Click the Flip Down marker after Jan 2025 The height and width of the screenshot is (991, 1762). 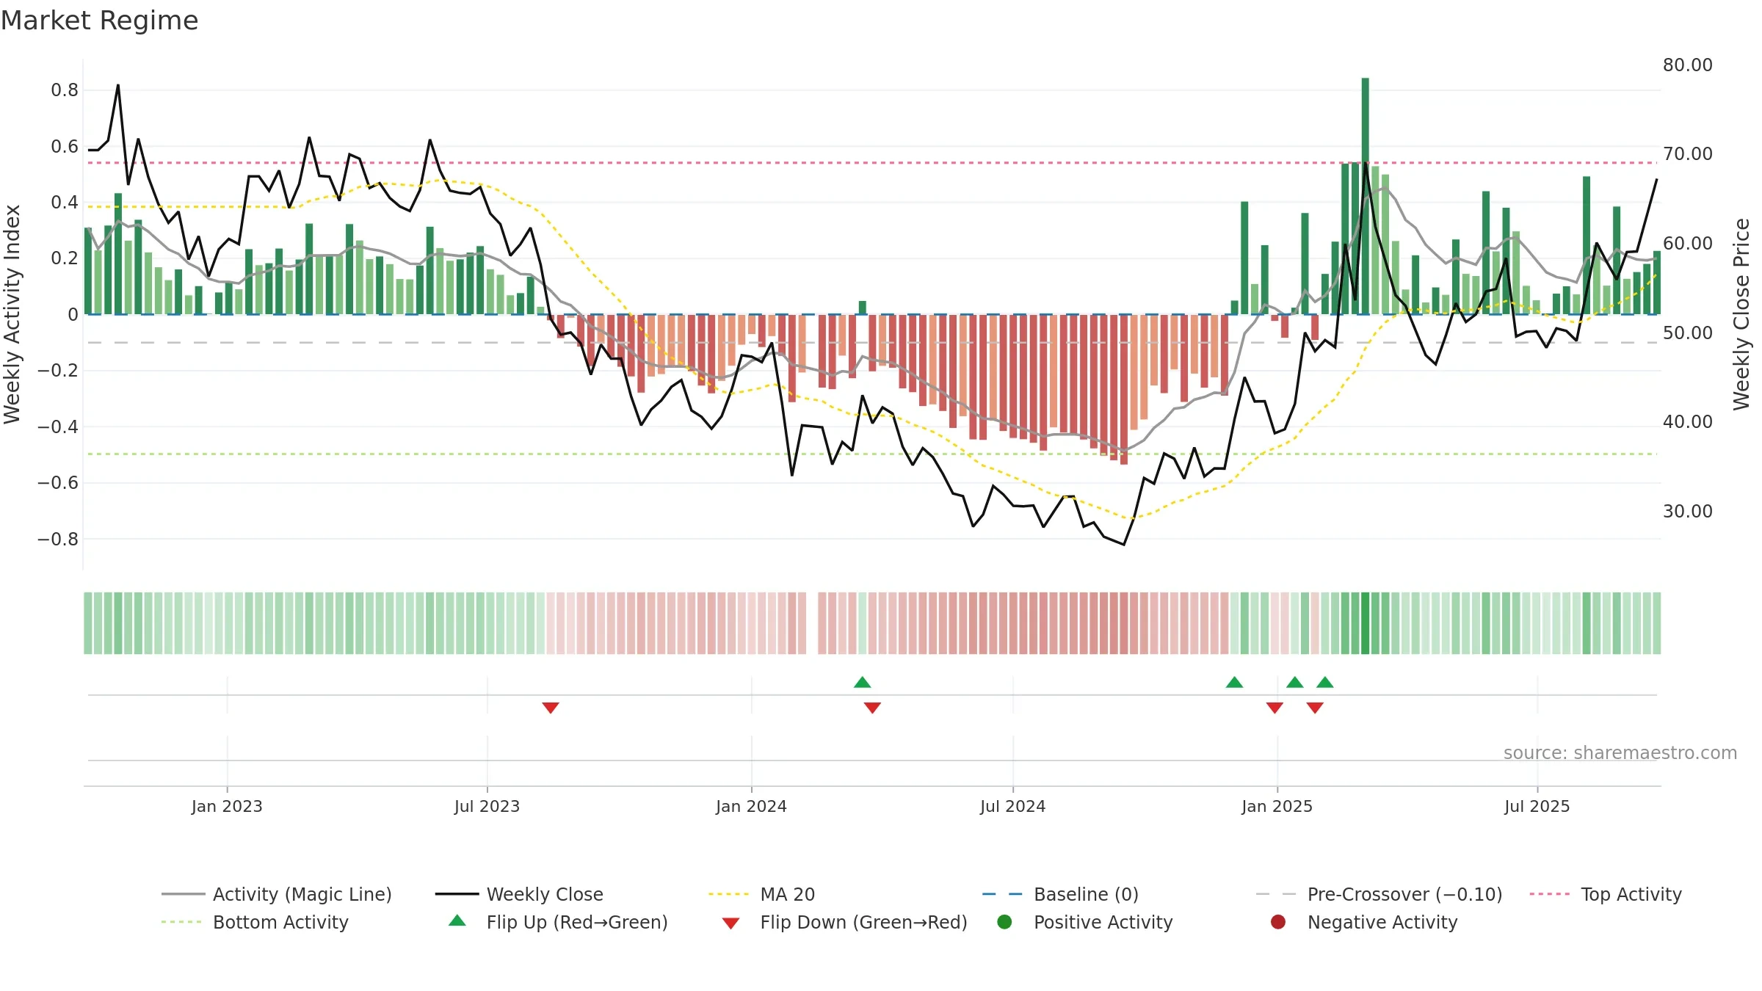pyautogui.click(x=1315, y=708)
